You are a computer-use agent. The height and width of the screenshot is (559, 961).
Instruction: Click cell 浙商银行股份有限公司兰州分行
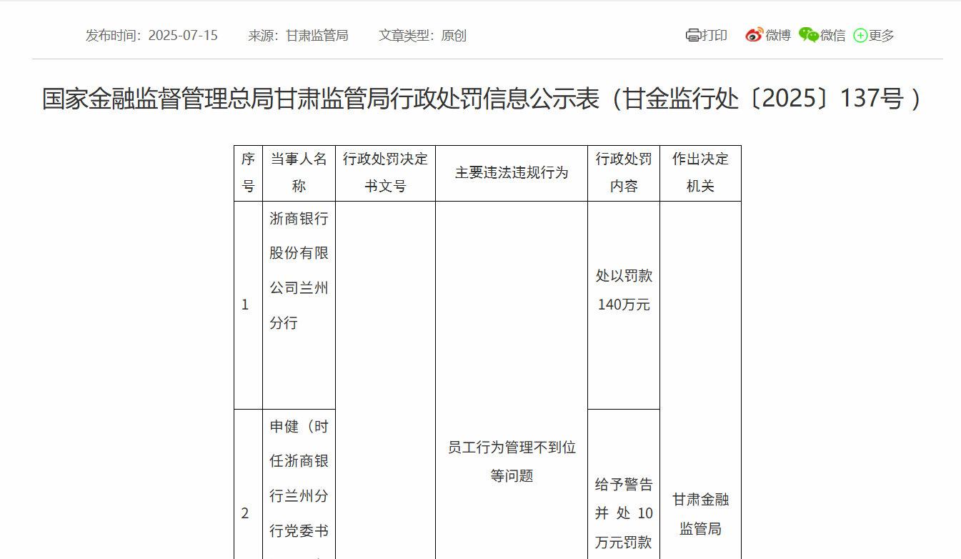(x=299, y=305)
